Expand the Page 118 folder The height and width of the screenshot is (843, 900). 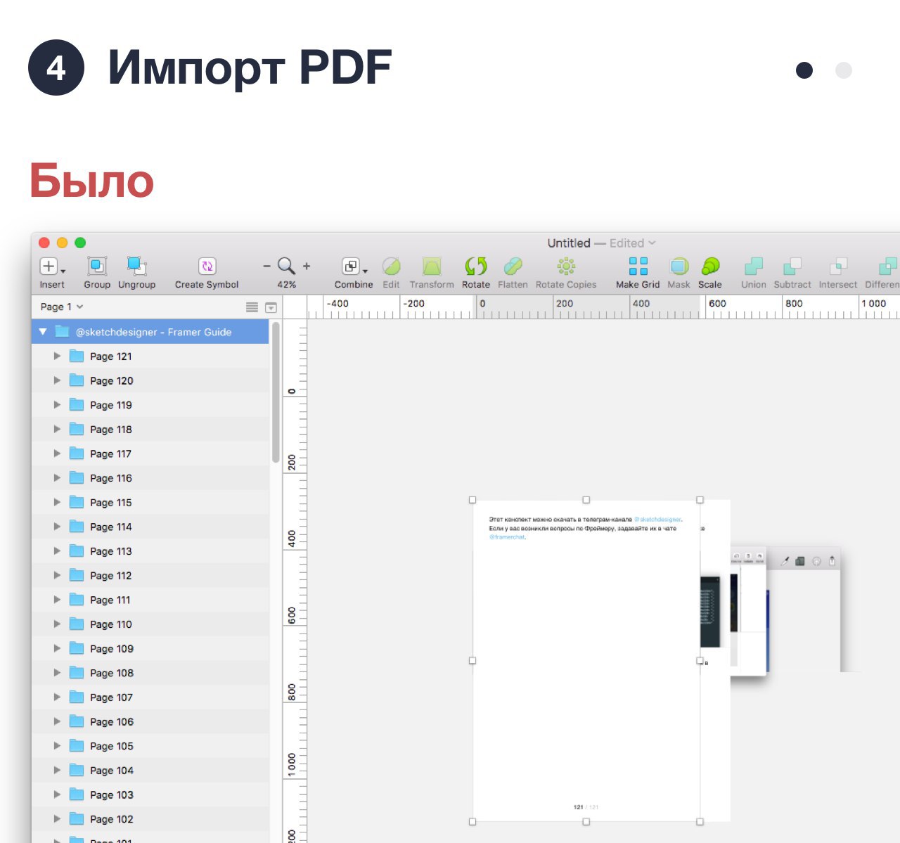click(58, 430)
